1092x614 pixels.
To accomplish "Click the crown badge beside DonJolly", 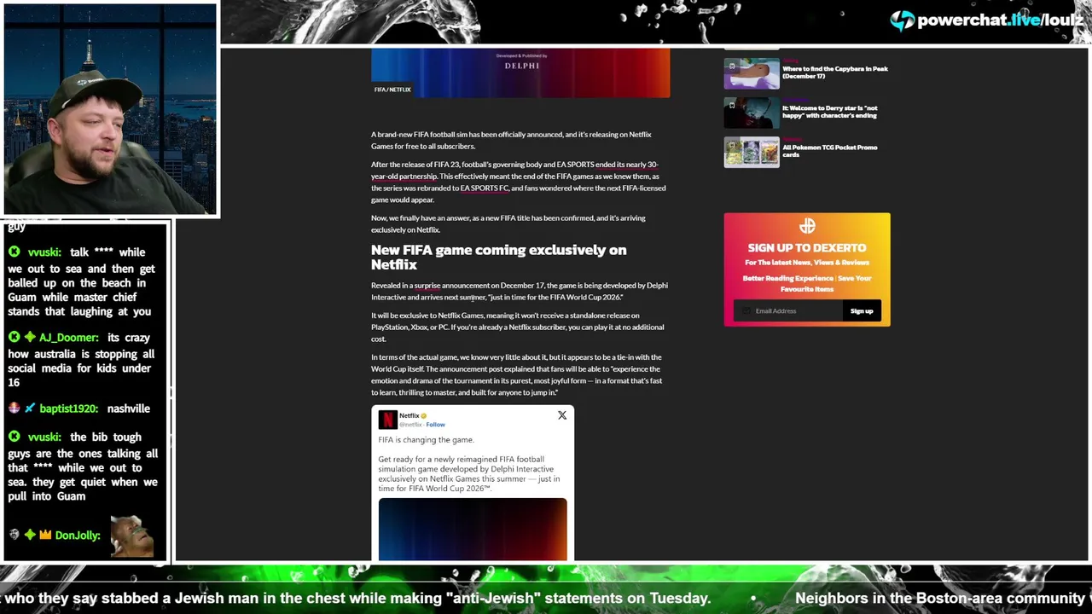I will [x=44, y=536].
